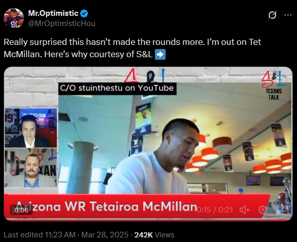Open Mr.Optimistic's profile avatar

(x=14, y=18)
